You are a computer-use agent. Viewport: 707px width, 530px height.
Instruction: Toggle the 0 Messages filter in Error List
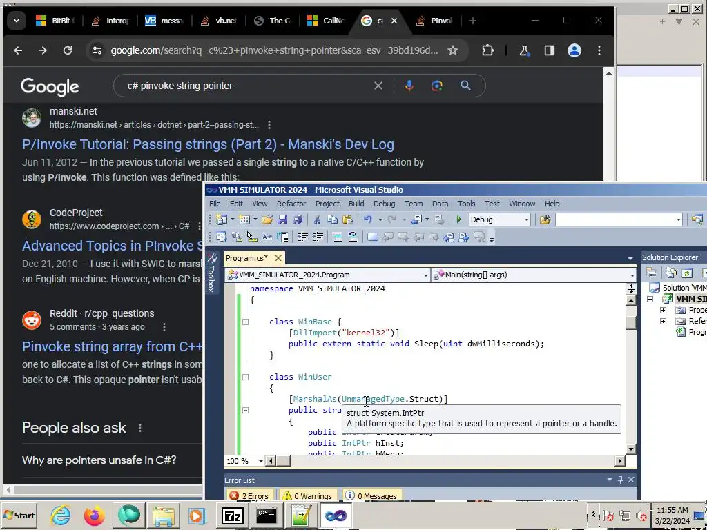coord(371,495)
